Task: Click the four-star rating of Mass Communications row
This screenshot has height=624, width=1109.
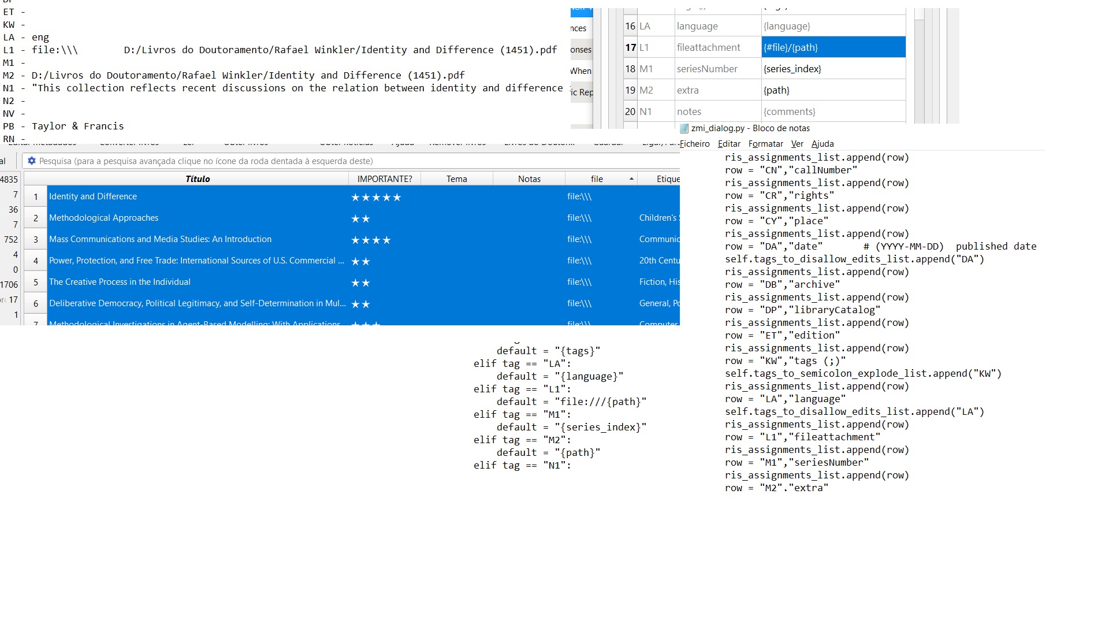Action: (371, 240)
